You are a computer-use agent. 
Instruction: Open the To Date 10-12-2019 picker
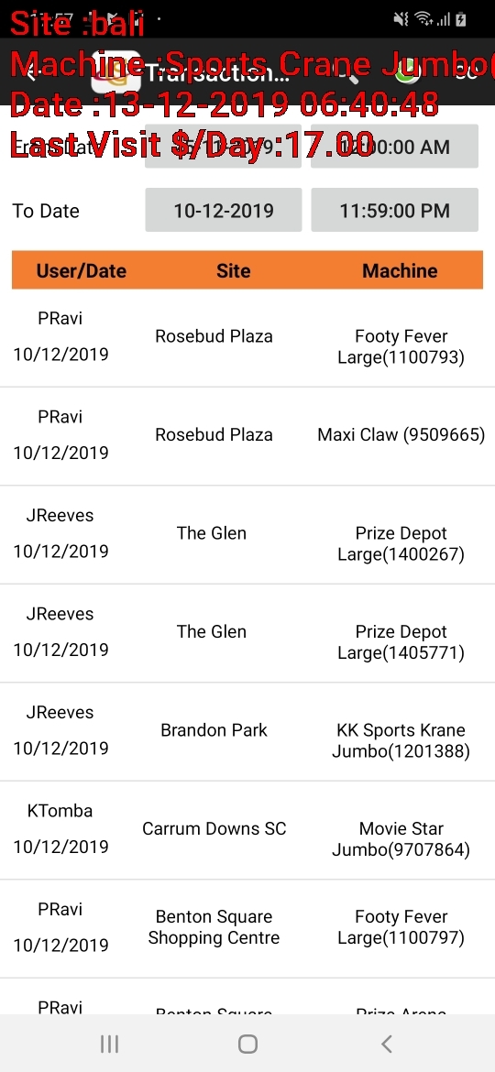pyautogui.click(x=224, y=210)
